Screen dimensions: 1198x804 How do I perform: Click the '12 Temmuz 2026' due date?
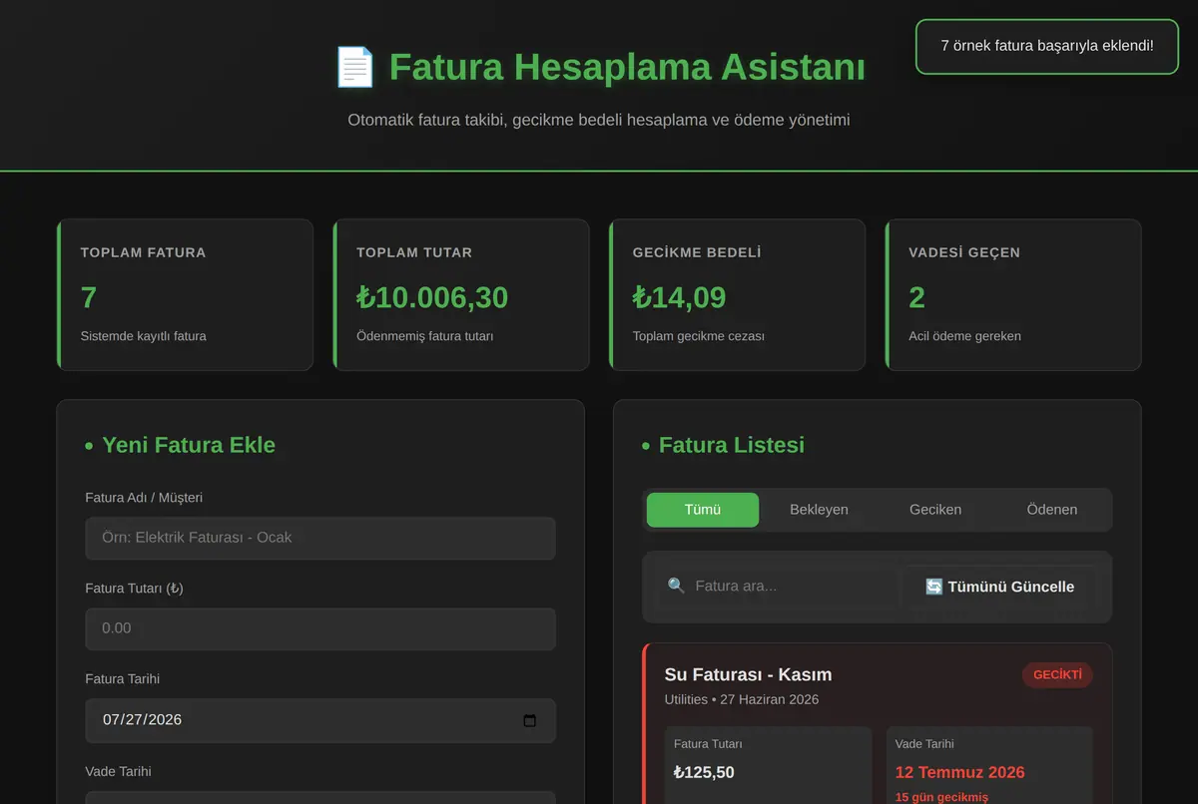tap(959, 773)
